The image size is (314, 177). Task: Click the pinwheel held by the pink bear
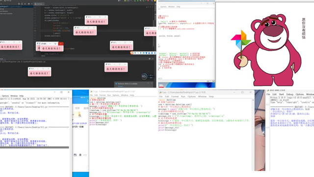[x=241, y=40]
